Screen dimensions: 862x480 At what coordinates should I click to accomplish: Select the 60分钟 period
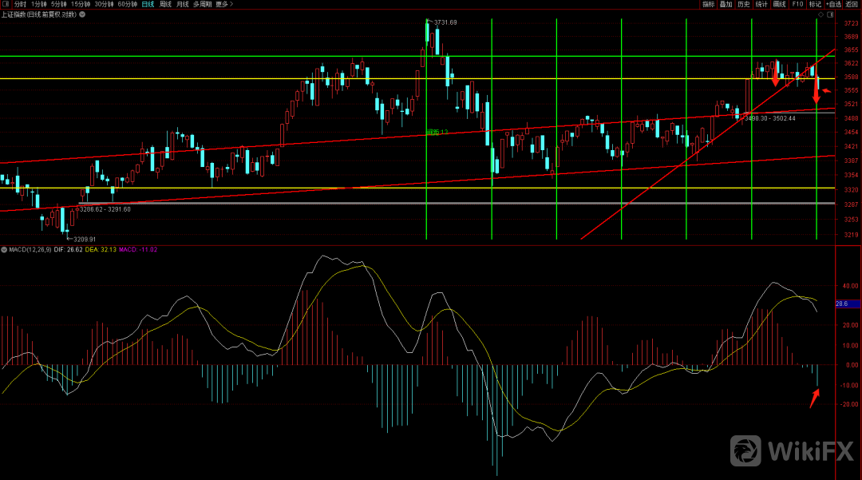(x=128, y=4)
